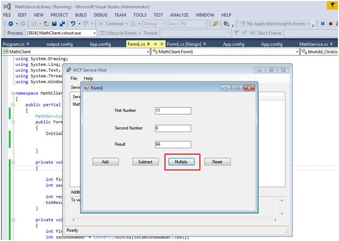339x241 pixels.
Task: Collapse the public Form1 constructor block
Action: (13, 122)
